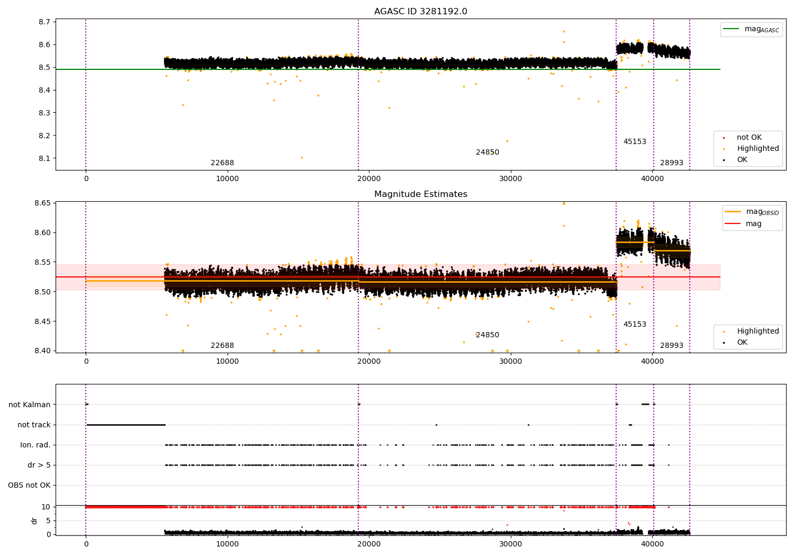Click obsid label 22688 in Magnitude Estimates plot
Image resolution: width=794 pixels, height=556 pixels.
pyautogui.click(x=222, y=346)
